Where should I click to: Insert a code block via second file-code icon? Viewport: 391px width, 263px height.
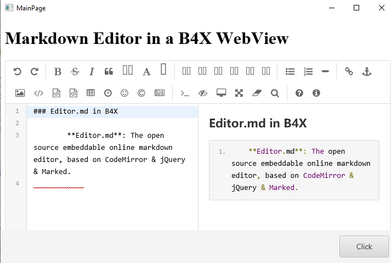click(x=73, y=93)
